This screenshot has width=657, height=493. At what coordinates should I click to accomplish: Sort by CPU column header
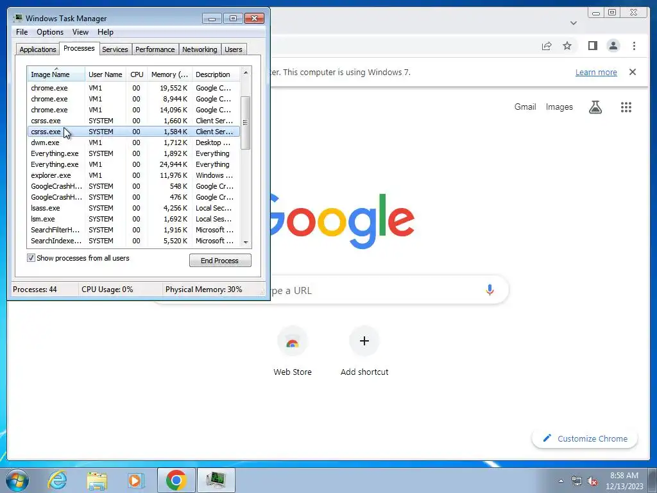pyautogui.click(x=137, y=74)
